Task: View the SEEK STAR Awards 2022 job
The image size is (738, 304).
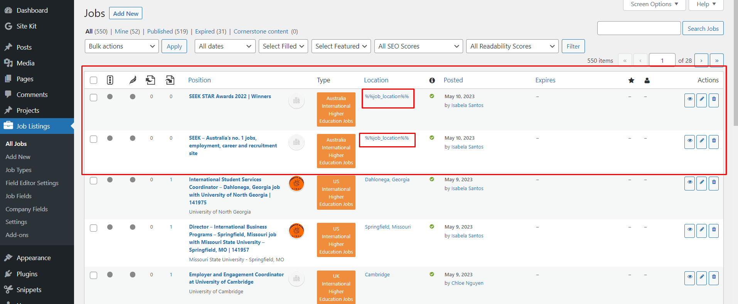Action: (689, 100)
